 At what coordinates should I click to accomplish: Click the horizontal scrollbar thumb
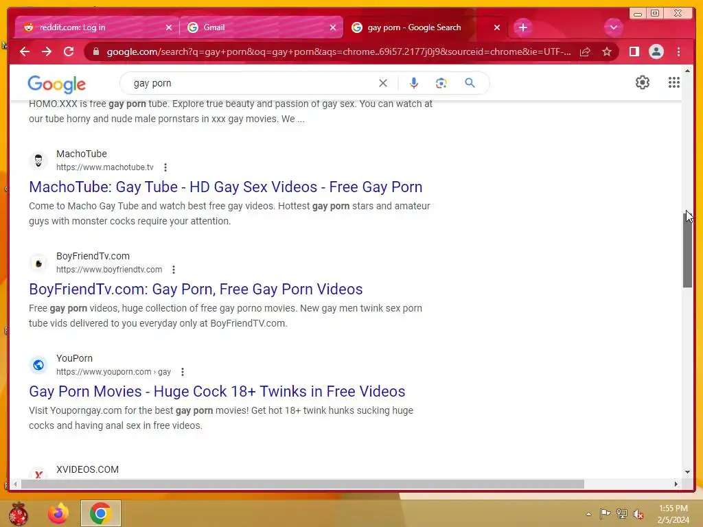[x=303, y=484]
